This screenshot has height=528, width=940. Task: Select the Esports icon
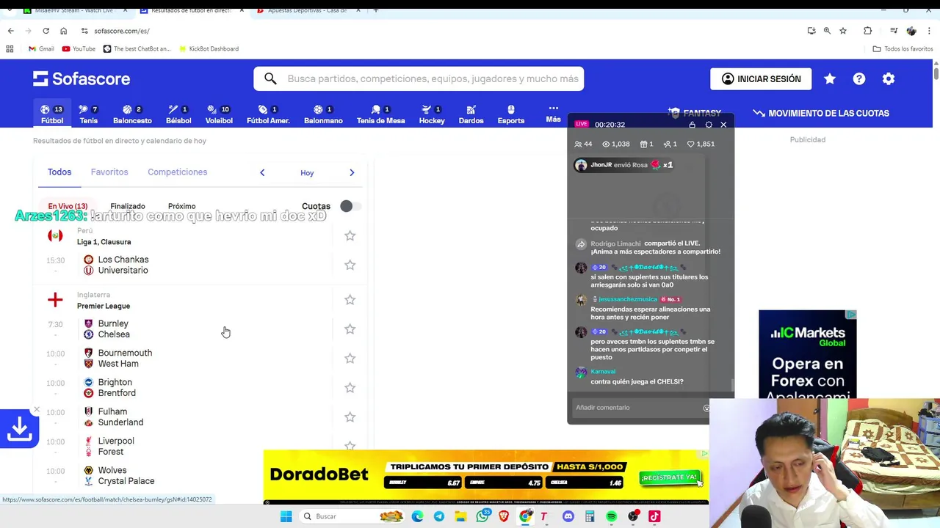(511, 114)
